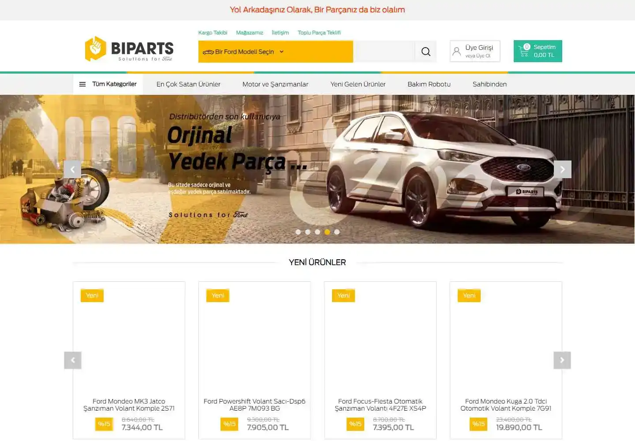Open Bakım Robotu page
The width and height of the screenshot is (635, 441).
[429, 84]
